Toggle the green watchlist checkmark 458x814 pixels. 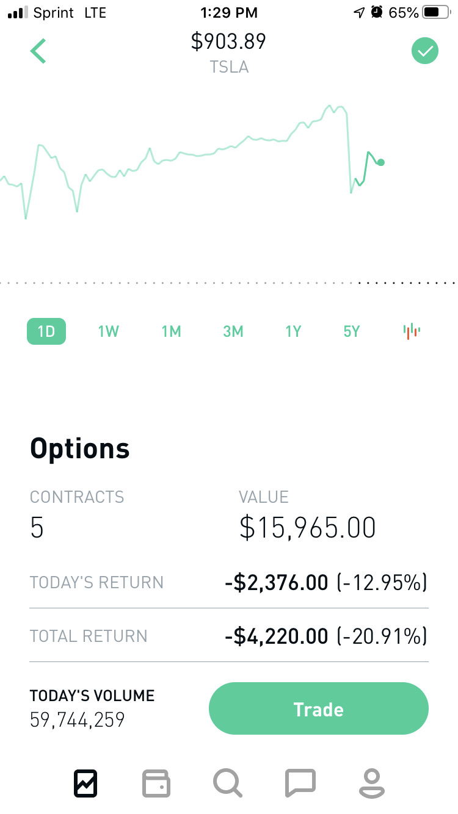click(x=425, y=51)
